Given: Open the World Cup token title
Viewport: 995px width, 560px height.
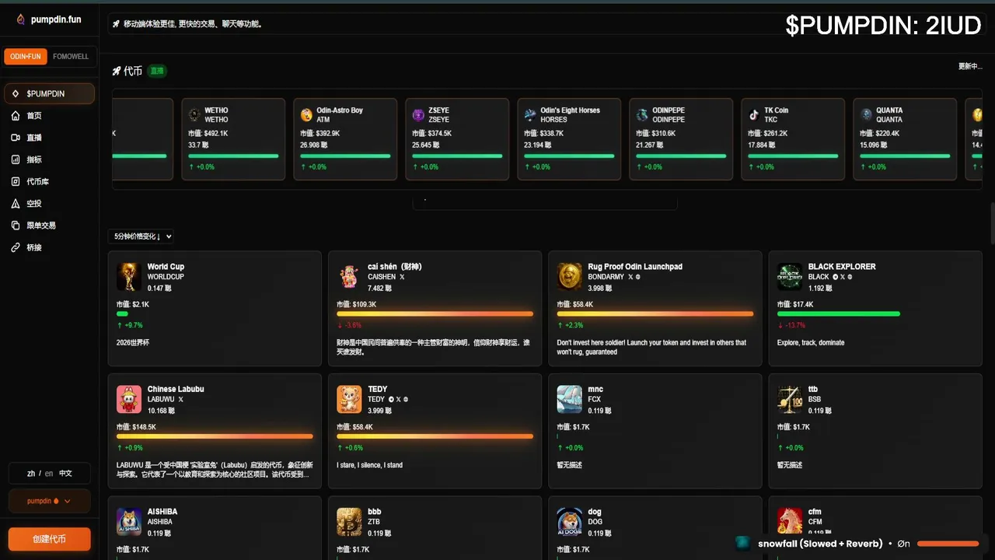Looking at the screenshot, I should tap(166, 267).
